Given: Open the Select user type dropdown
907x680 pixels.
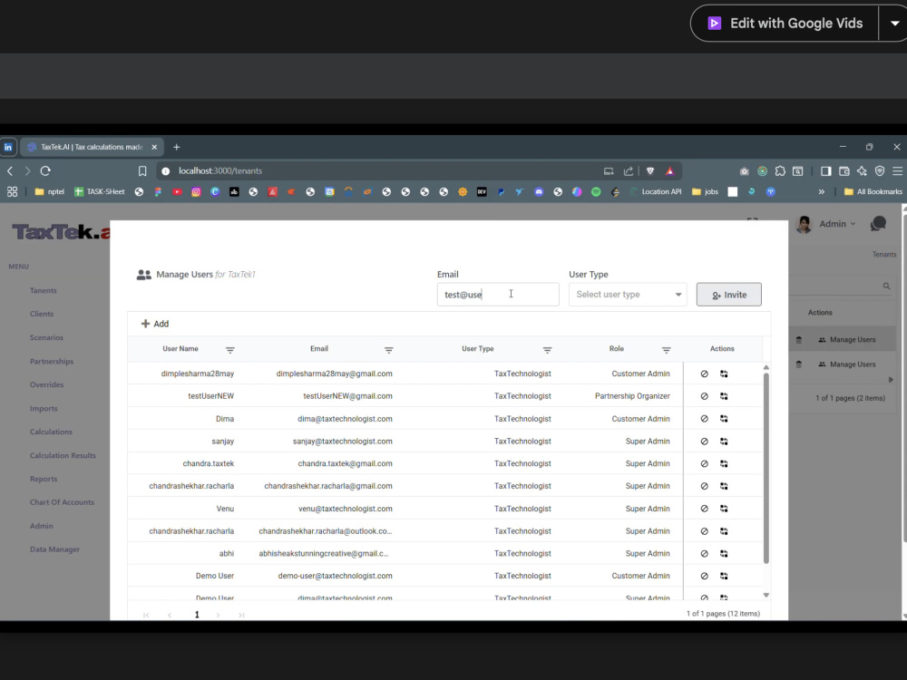Looking at the screenshot, I should click(628, 295).
